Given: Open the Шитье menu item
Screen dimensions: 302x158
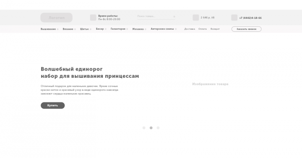Looking at the screenshot, I should pyautogui.click(x=84, y=29).
